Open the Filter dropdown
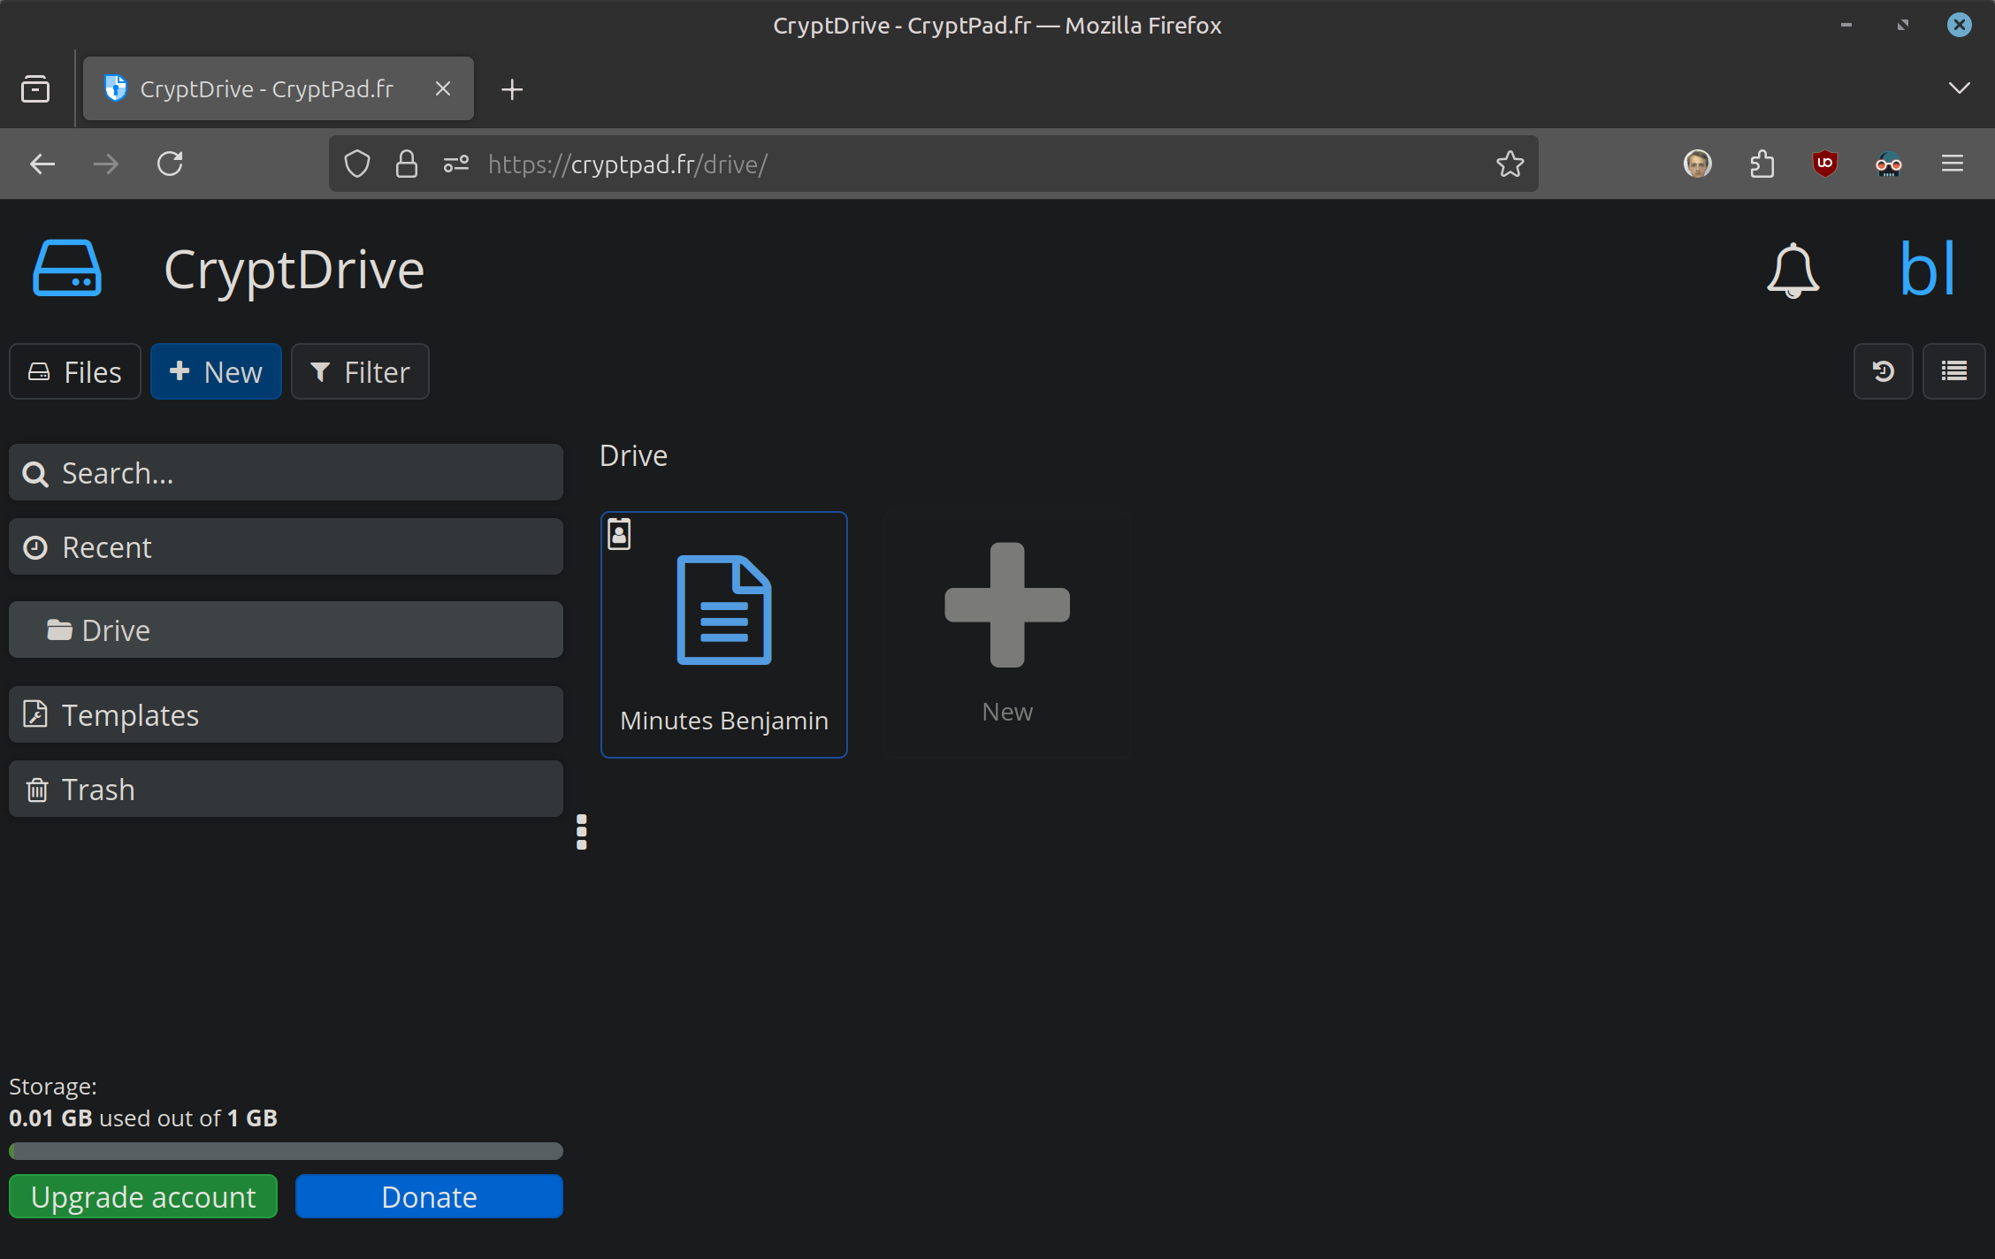Viewport: 1995px width, 1259px height. (360, 371)
